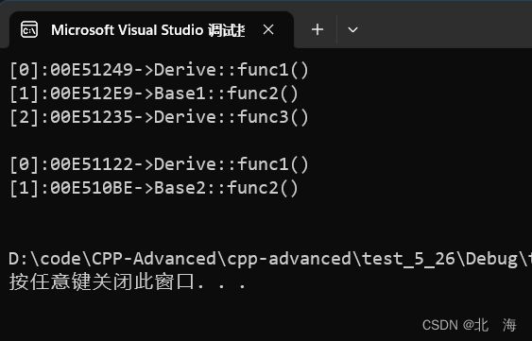Click the address 00E512E9 text
Image resolution: width=532 pixels, height=341 pixels.
92,94
